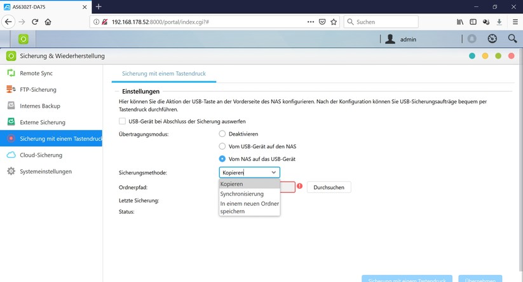
Task: Click the green app icon in ADM taskbar
Action: click(x=23, y=39)
